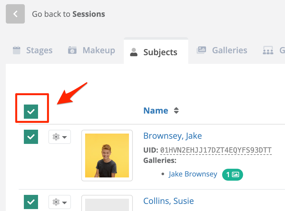Open the Jake Brownsey gallery link
The image size is (285, 211).
click(x=193, y=174)
